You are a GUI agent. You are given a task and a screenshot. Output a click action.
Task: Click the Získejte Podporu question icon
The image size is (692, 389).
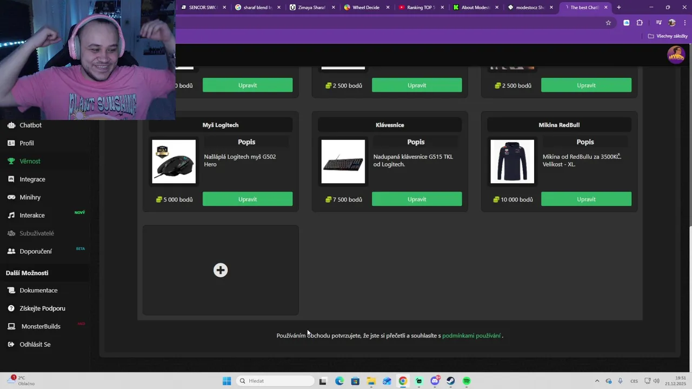point(11,308)
